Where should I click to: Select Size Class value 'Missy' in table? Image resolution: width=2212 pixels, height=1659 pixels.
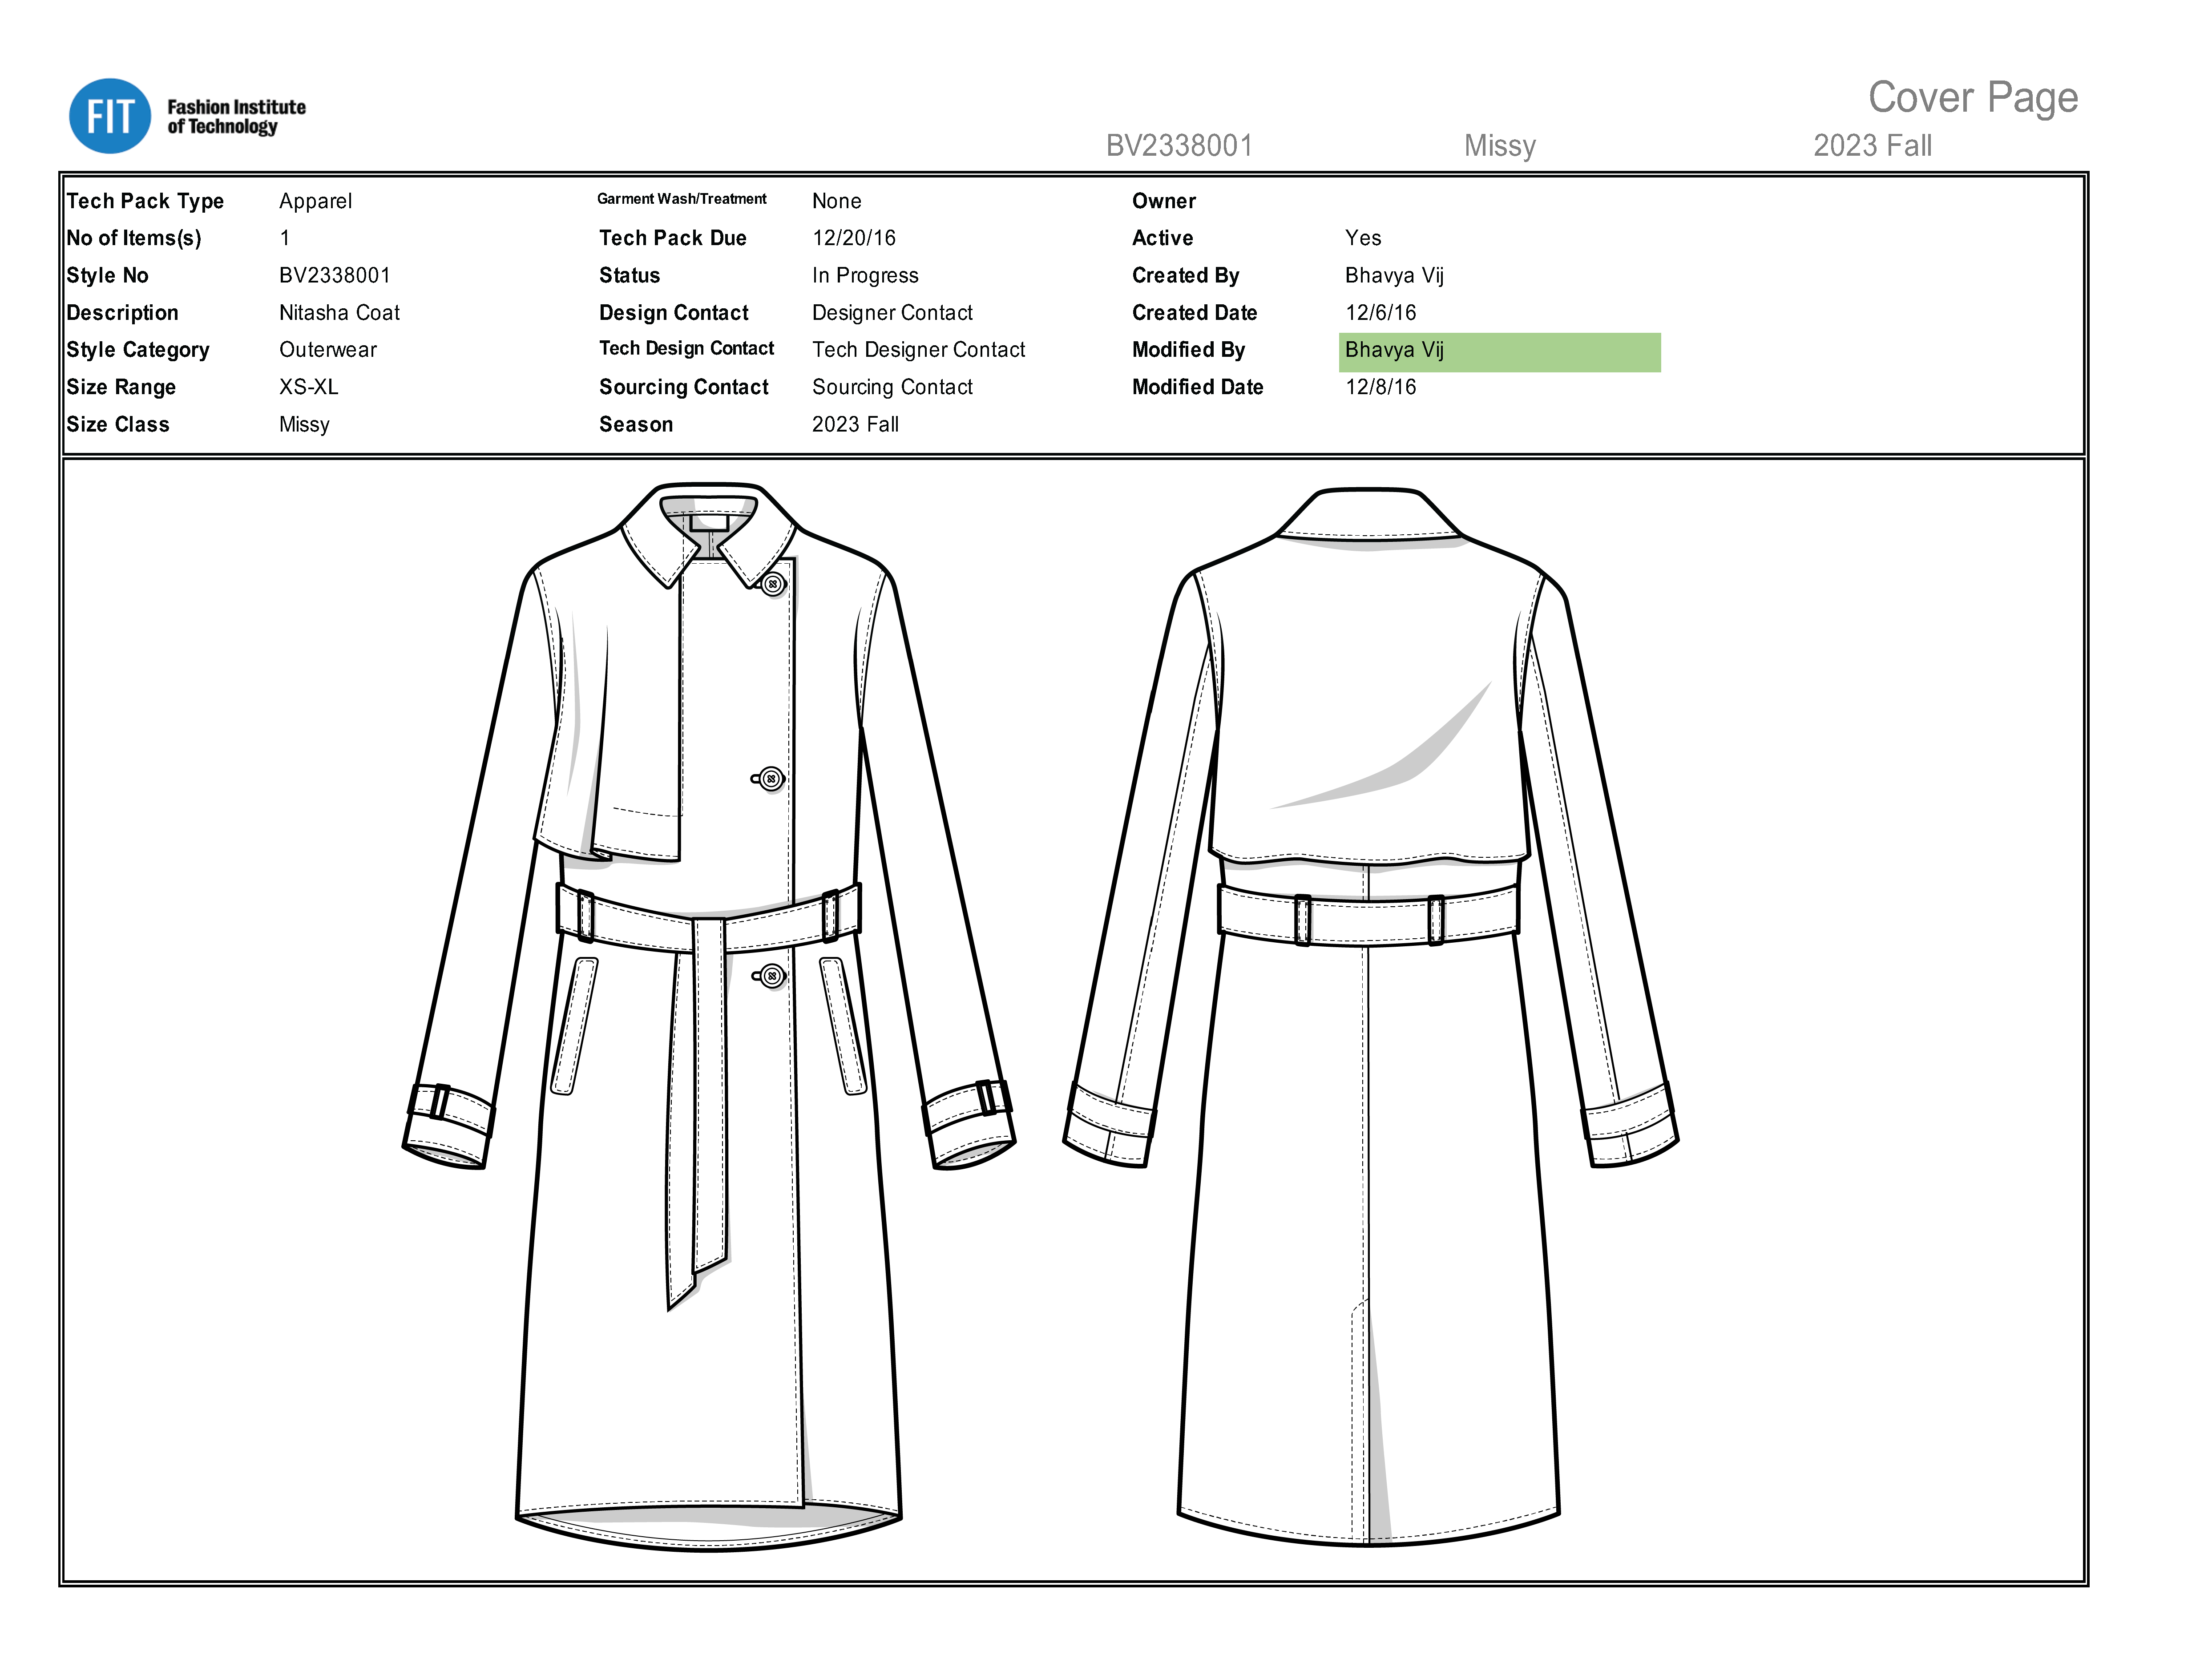click(304, 425)
